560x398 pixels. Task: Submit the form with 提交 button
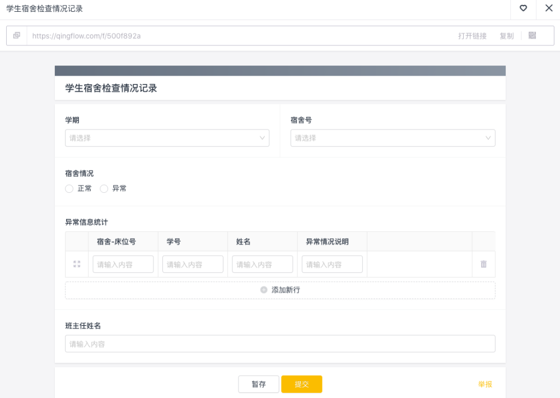tap(301, 384)
